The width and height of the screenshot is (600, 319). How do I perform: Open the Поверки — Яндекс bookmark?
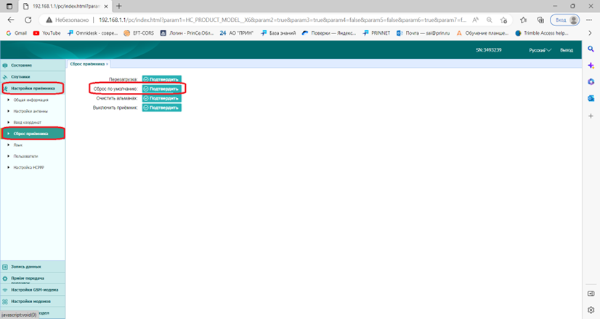[329, 33]
